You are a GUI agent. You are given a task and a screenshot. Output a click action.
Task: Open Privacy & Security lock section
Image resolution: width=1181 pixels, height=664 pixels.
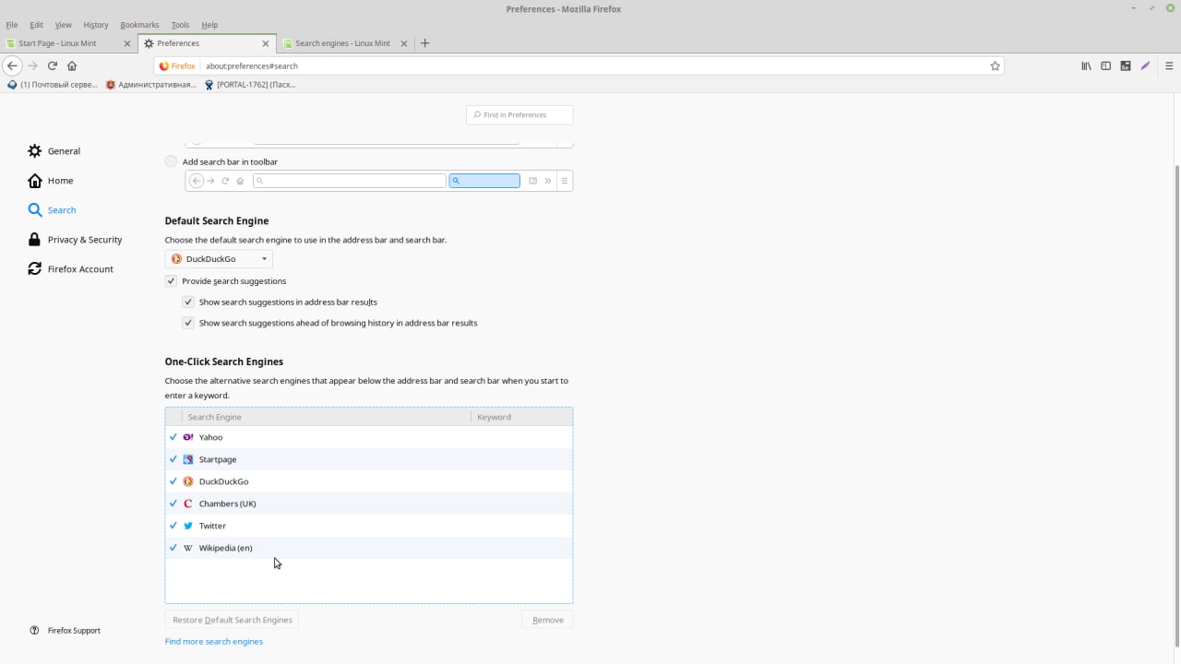(75, 240)
